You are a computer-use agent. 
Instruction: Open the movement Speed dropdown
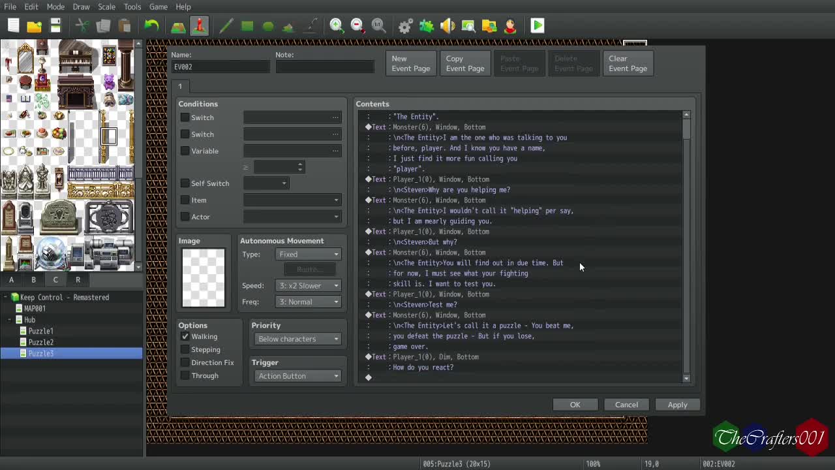pos(308,285)
